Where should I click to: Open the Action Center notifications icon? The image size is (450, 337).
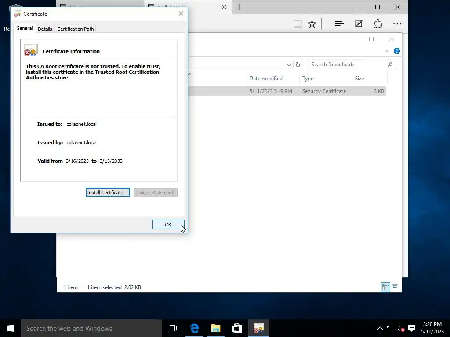(x=411, y=328)
